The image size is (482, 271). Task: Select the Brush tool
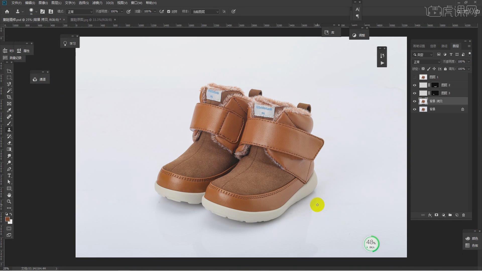coord(9,123)
